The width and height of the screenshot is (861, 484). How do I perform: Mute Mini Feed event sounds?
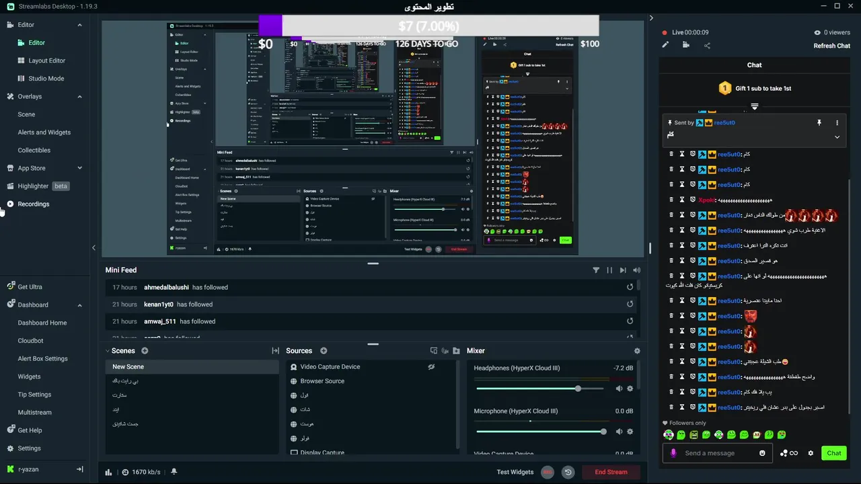coord(636,270)
